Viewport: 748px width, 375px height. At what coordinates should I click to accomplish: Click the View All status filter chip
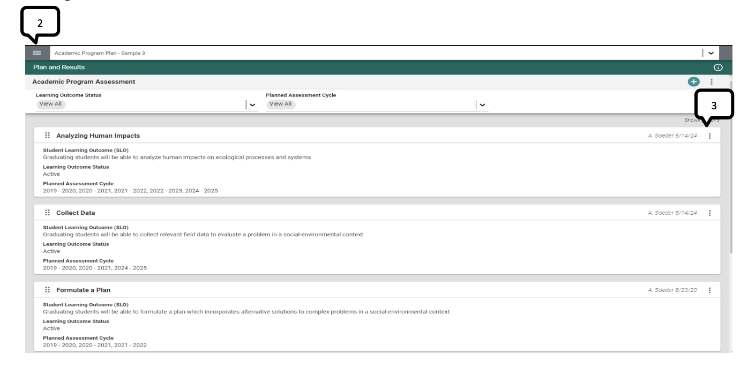pos(51,103)
